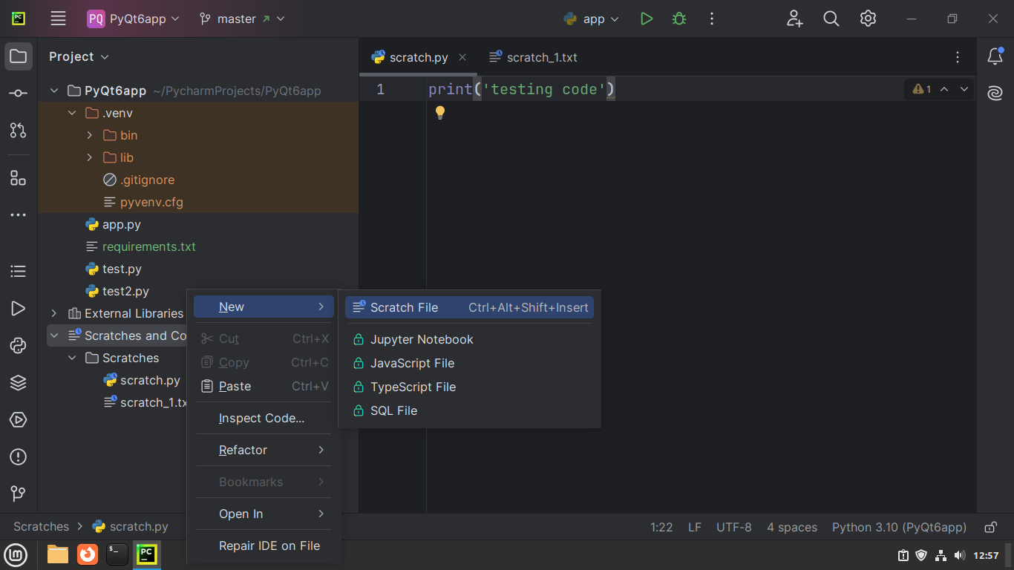Image resolution: width=1014 pixels, height=570 pixels.
Task: Open the Services tool window
Action: pos(19,420)
